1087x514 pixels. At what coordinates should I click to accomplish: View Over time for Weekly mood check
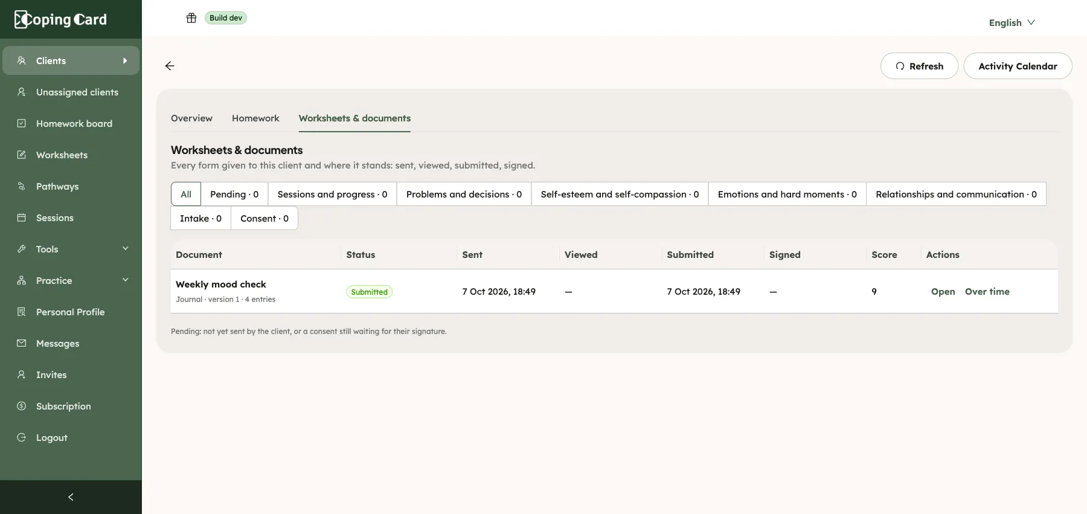(987, 291)
